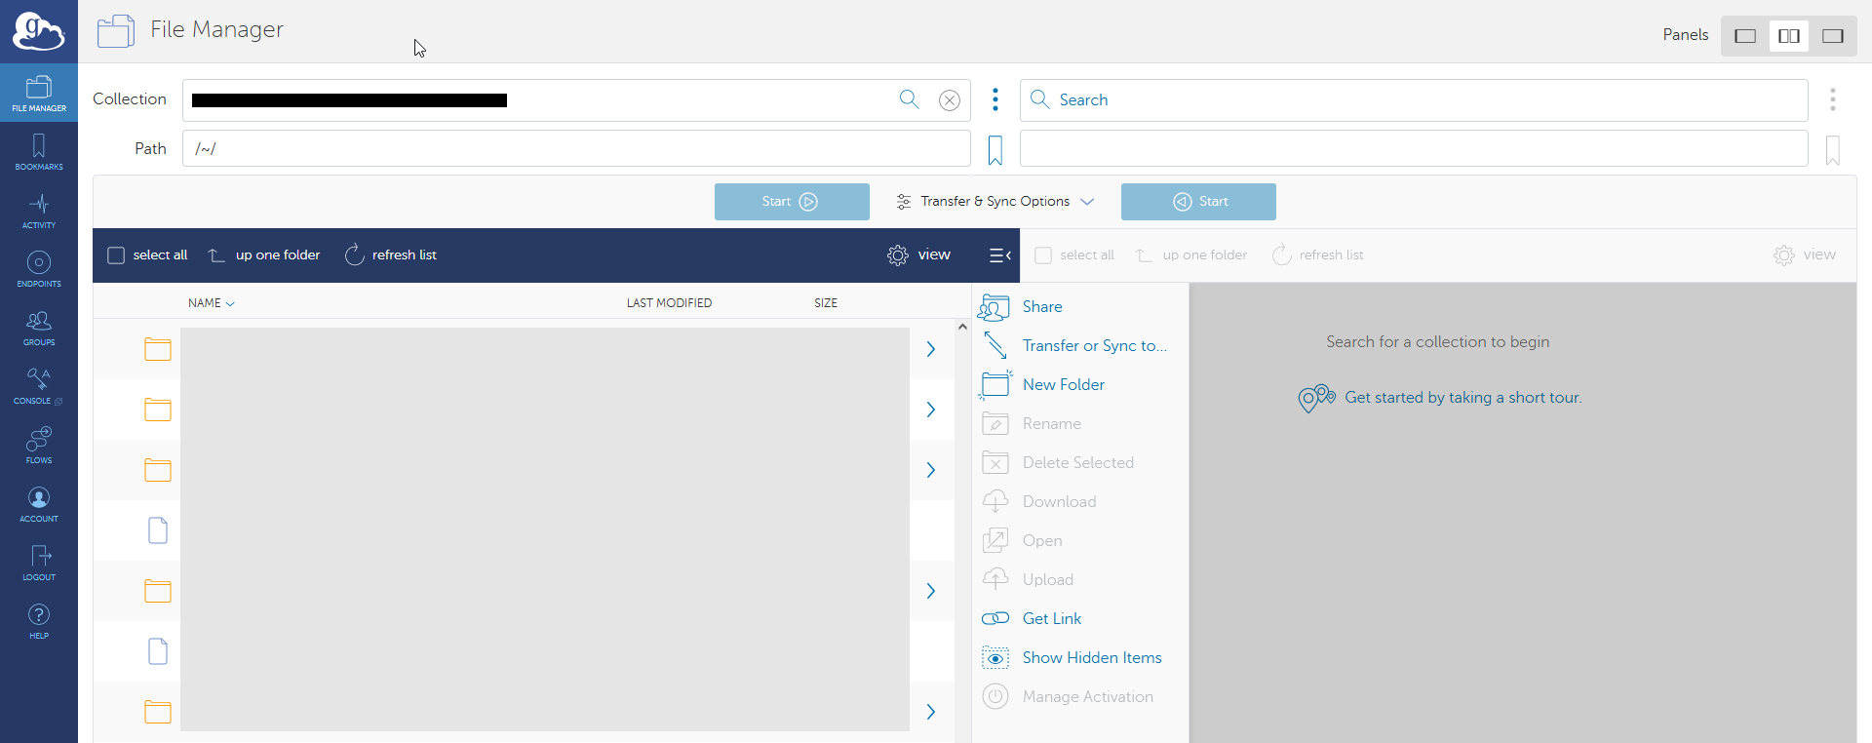The image size is (1872, 743).
Task: Click the right pane collection Search field
Action: 1414,100
